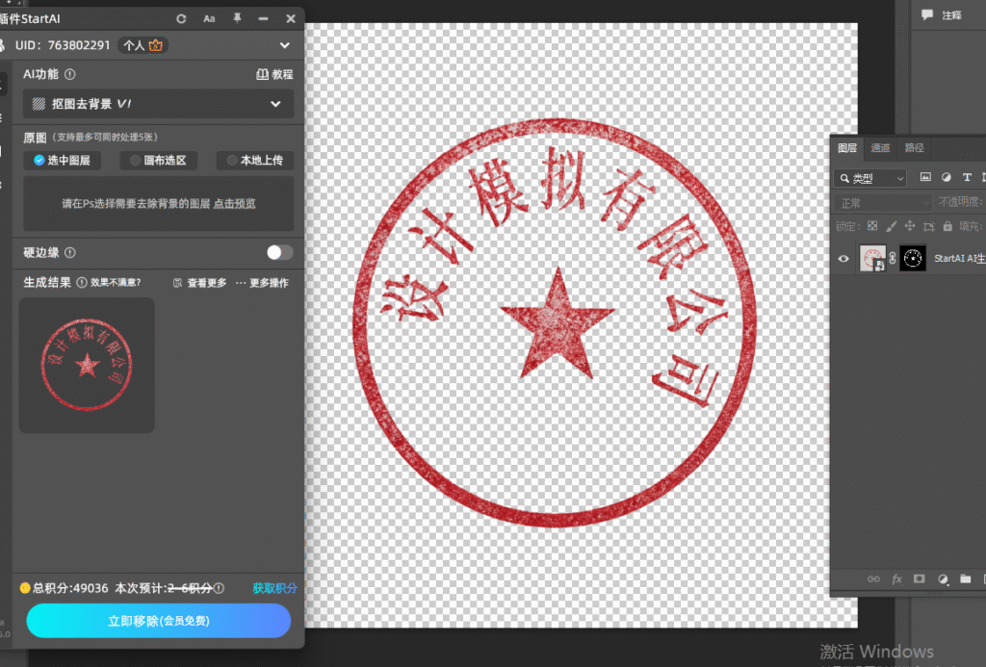Click the info icon beside 生成结果

tap(82, 282)
